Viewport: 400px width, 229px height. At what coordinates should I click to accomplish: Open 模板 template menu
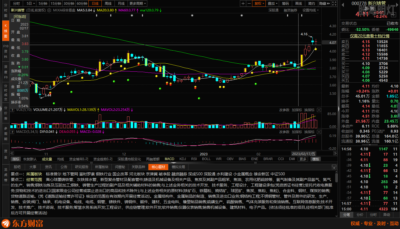tap(316, 159)
